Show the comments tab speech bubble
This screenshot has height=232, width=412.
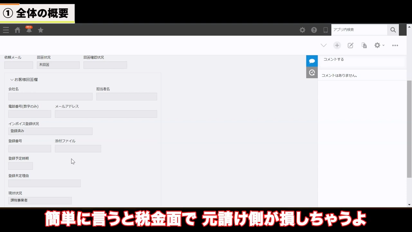pos(312,61)
